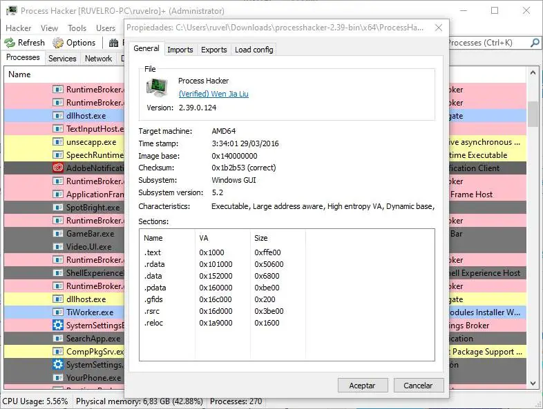Image resolution: width=543 pixels, height=409 pixels.
Task: Select the .reloc section row
Action: pyautogui.click(x=287, y=323)
